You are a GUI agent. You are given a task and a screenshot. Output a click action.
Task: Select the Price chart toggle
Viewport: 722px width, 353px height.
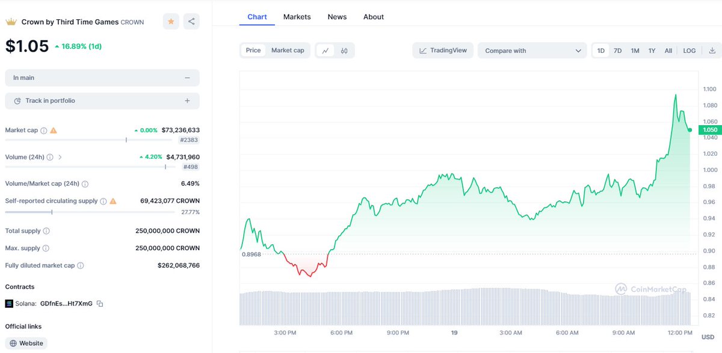pos(253,51)
